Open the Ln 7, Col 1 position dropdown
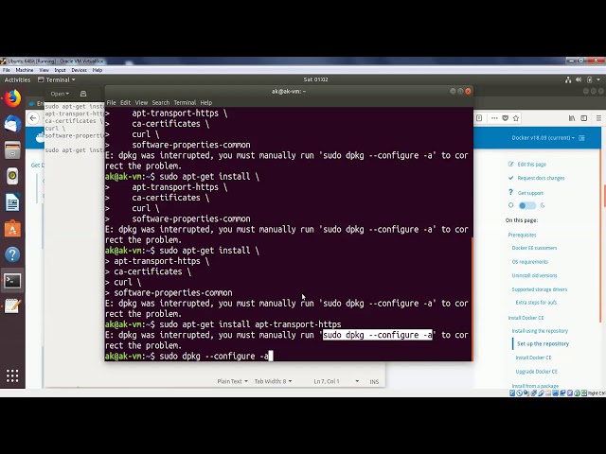The width and height of the screenshot is (606, 454). [336, 381]
